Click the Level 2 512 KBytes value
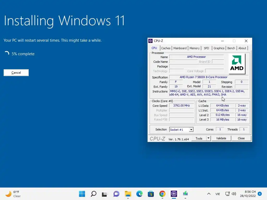 click(223, 115)
